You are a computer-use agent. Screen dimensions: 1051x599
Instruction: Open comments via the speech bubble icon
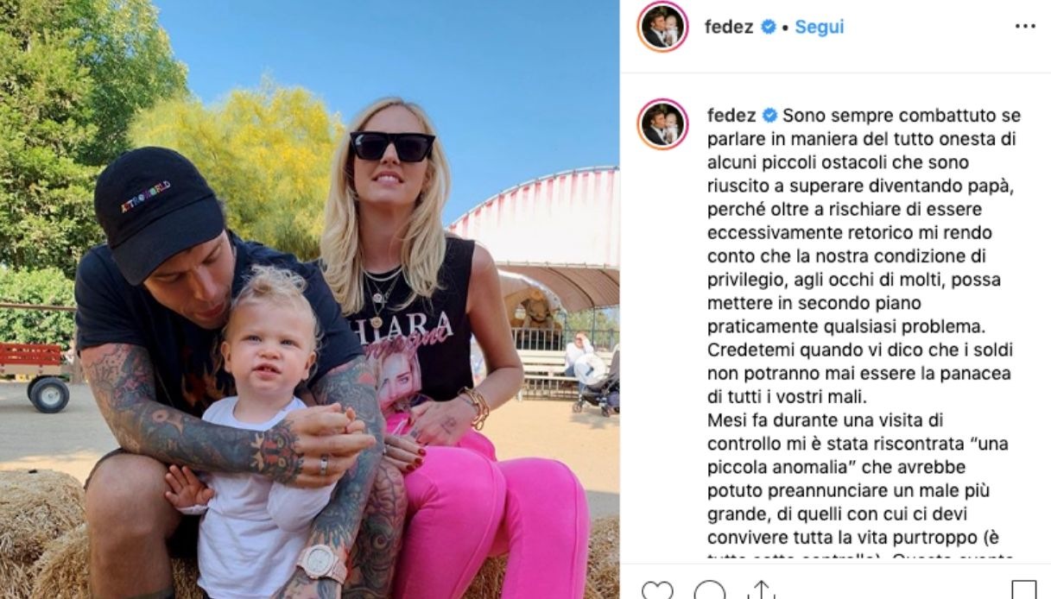point(710,591)
